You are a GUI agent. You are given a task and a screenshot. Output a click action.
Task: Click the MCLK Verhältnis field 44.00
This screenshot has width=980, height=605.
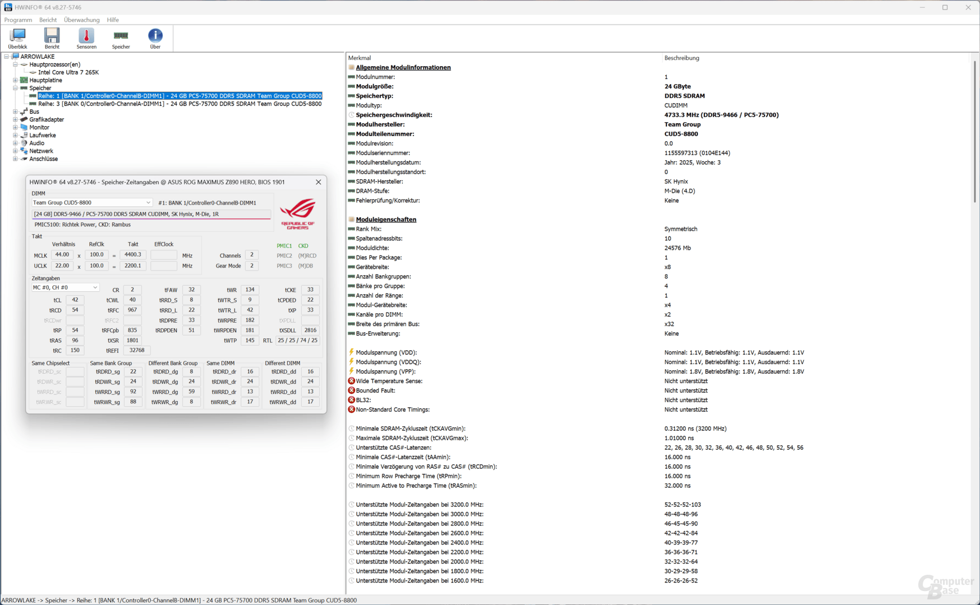[62, 255]
